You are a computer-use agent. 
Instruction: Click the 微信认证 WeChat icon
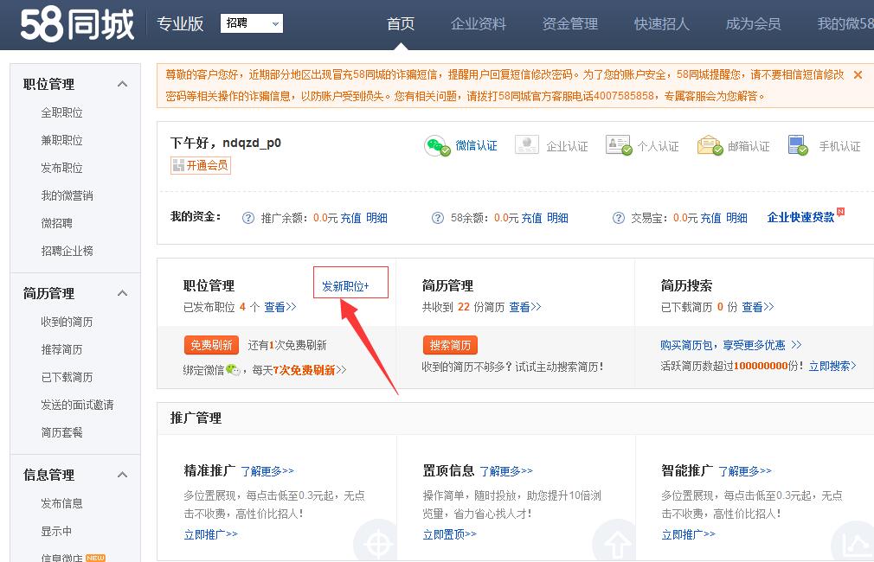click(x=437, y=146)
